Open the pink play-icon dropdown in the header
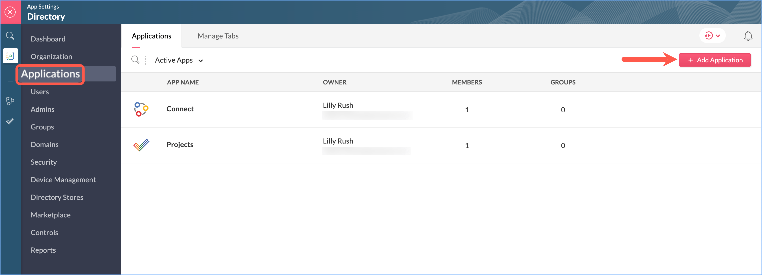 pyautogui.click(x=712, y=36)
